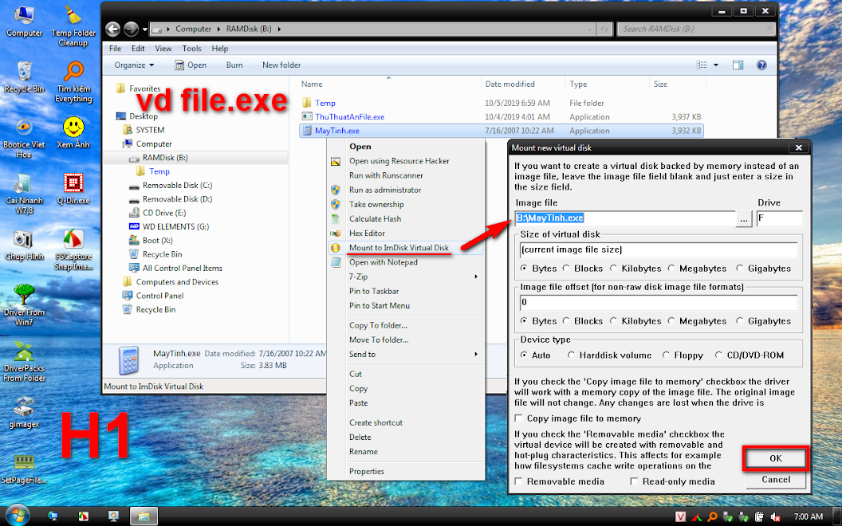This screenshot has height=526, width=842.
Task: Select Gigabytes for virtual disk size
Action: coord(740,269)
